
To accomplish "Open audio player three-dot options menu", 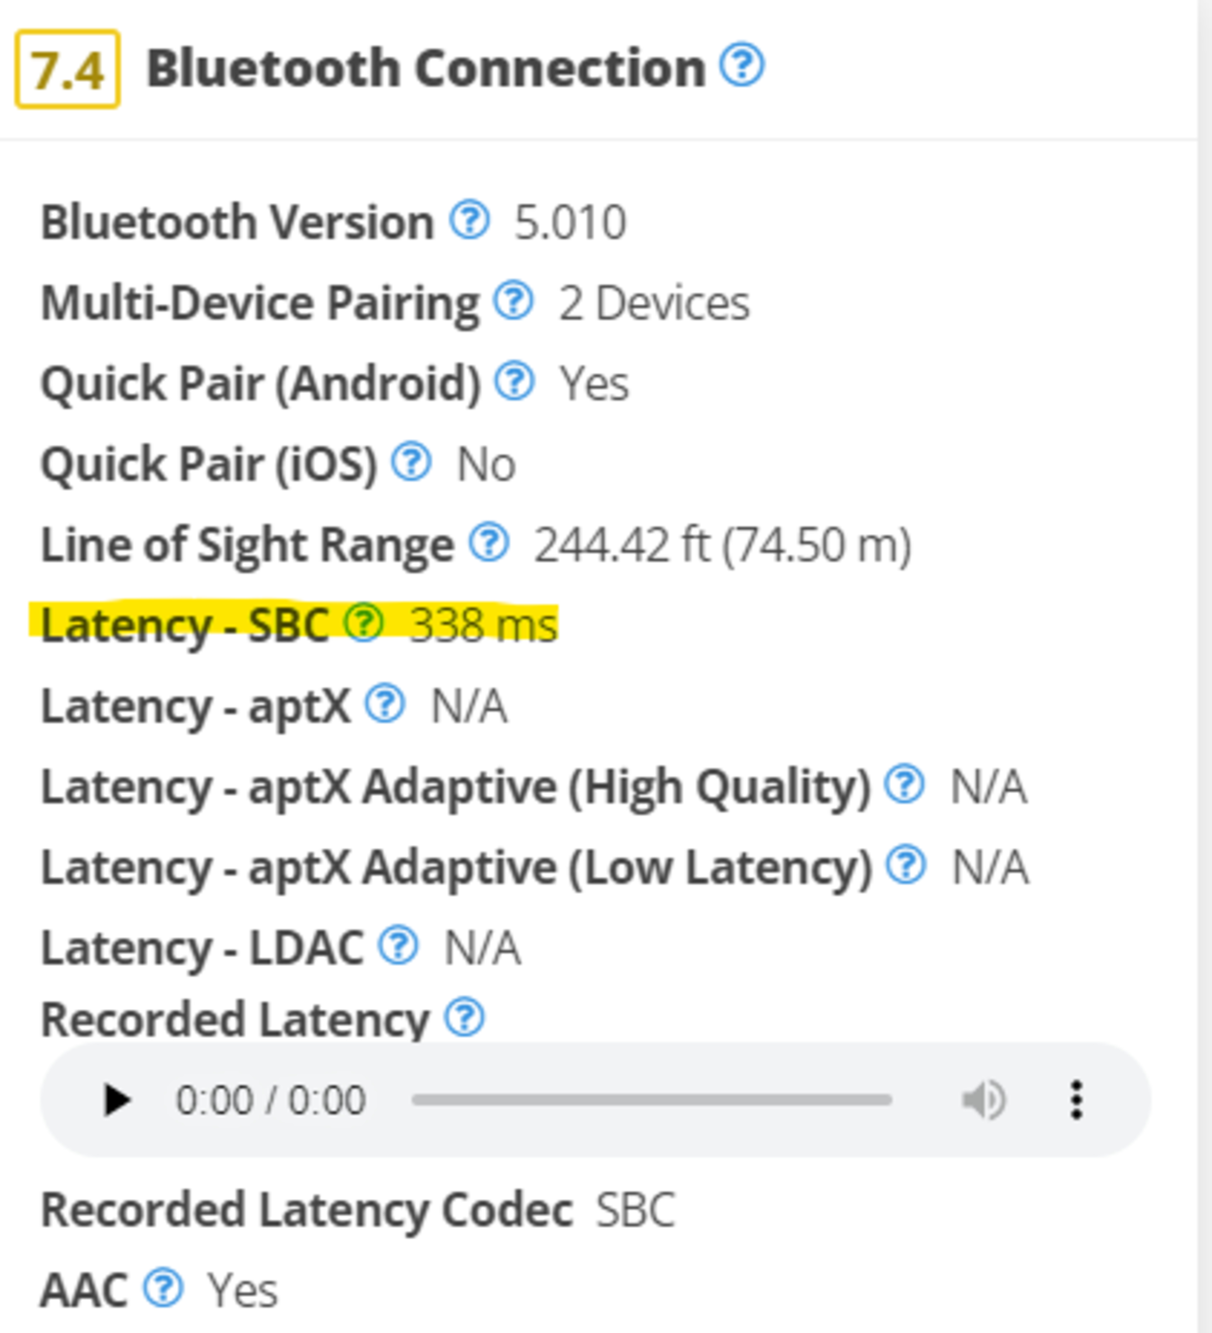I will tap(1076, 1100).
